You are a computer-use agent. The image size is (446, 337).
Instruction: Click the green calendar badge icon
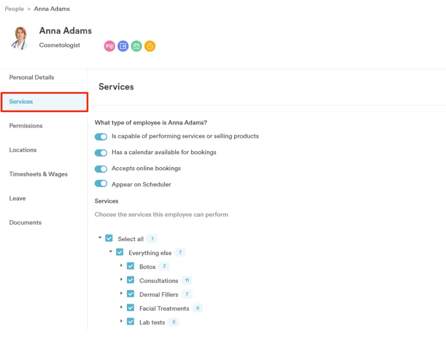point(136,46)
